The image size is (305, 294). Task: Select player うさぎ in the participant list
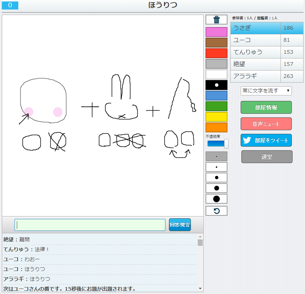pos(255,28)
